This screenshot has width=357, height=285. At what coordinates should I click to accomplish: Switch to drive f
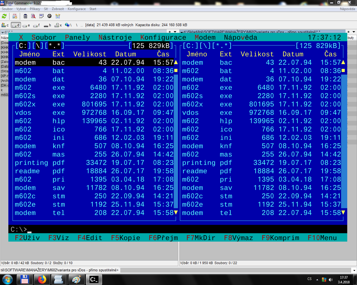coord(37,25)
